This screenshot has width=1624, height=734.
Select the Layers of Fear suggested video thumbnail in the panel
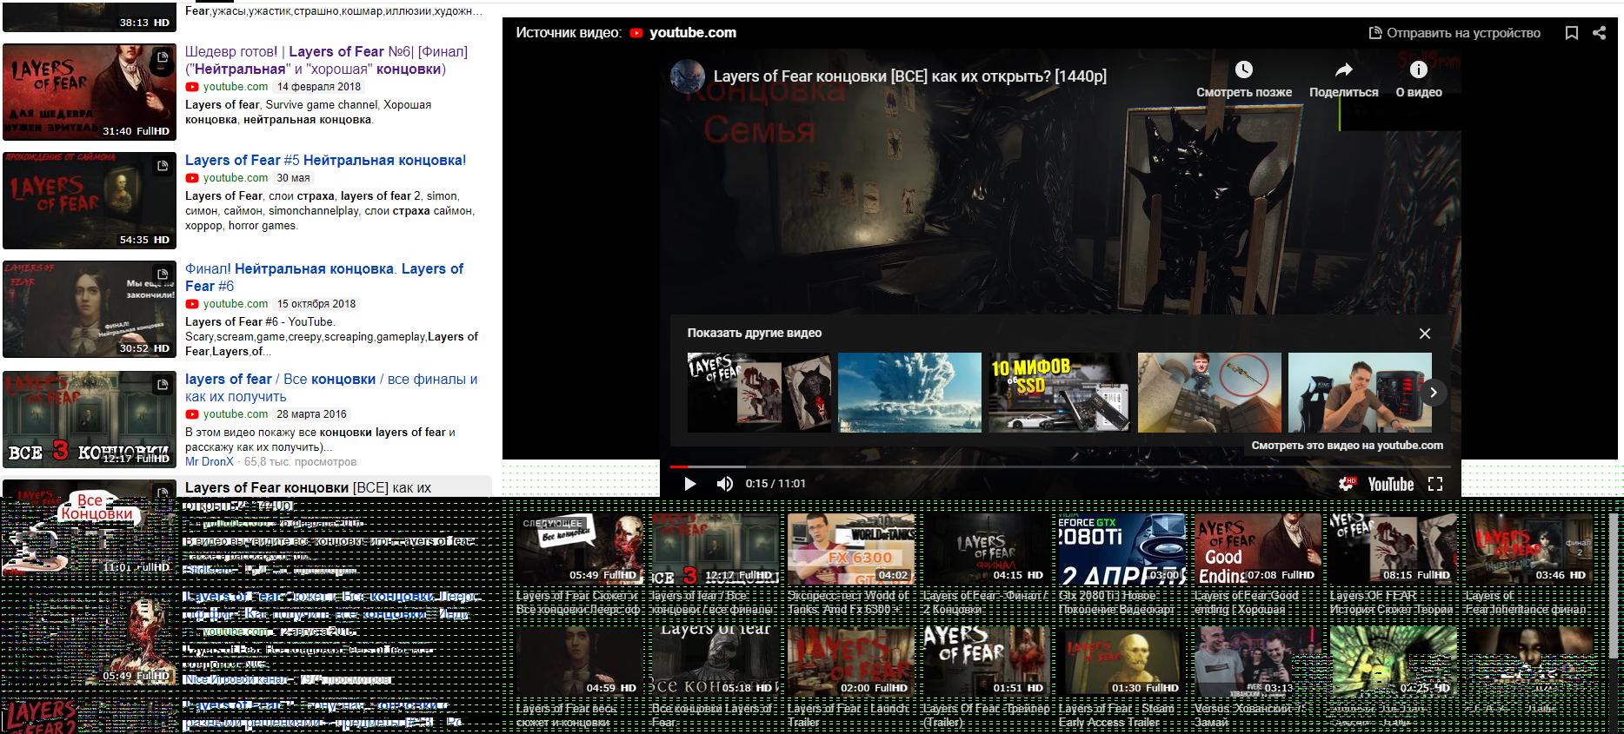(x=759, y=393)
